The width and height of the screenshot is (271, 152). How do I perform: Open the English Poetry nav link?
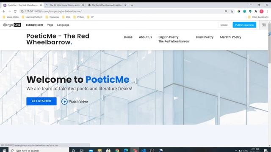pyautogui.click(x=169, y=37)
